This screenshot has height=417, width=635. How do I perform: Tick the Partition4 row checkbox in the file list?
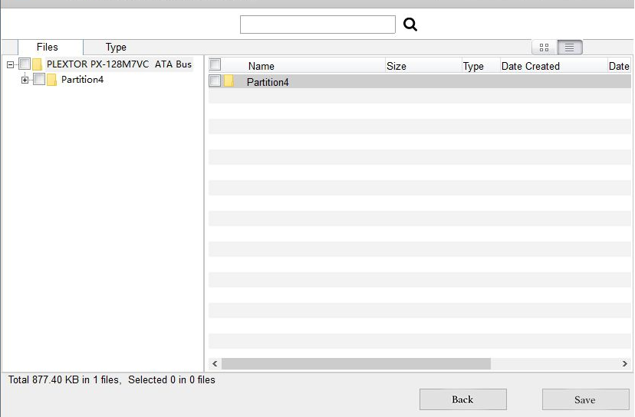click(215, 80)
